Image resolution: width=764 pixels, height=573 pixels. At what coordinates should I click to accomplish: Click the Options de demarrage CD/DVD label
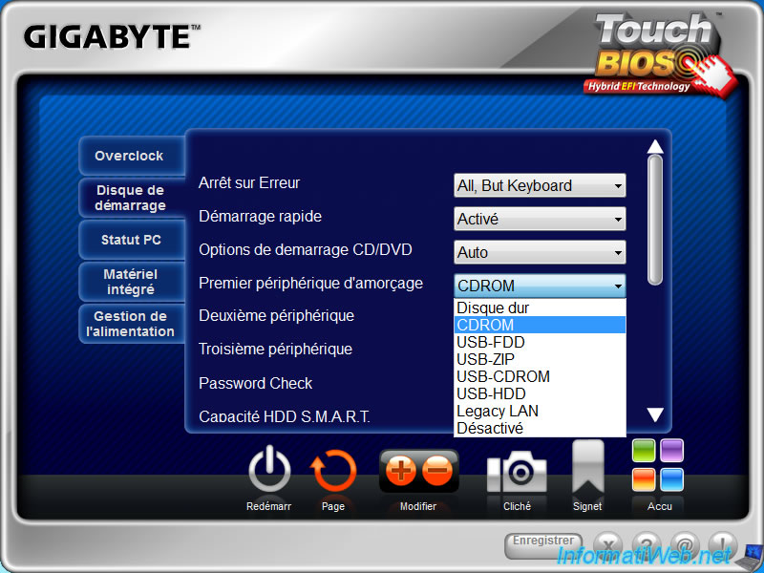[306, 250]
